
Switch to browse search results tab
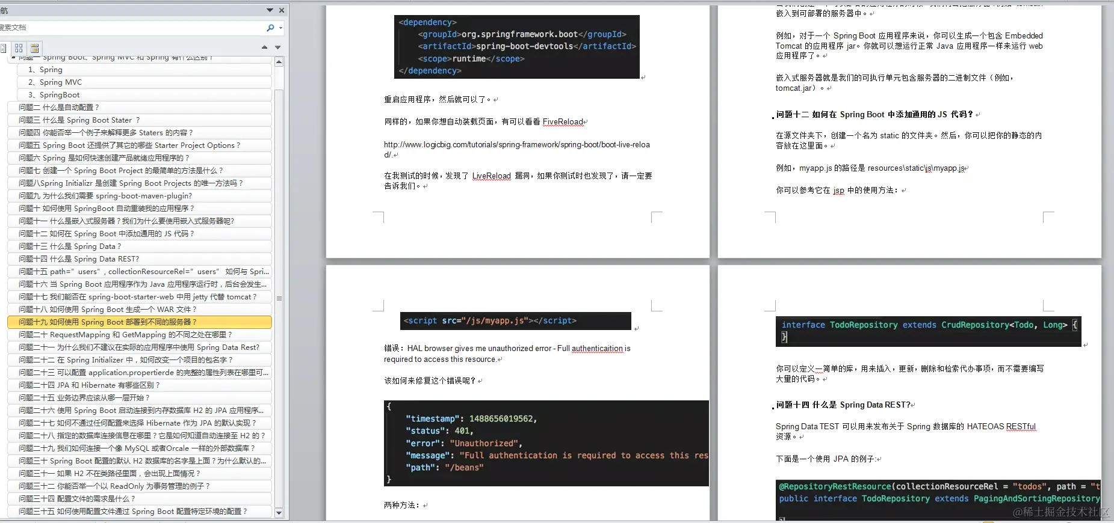pos(34,48)
